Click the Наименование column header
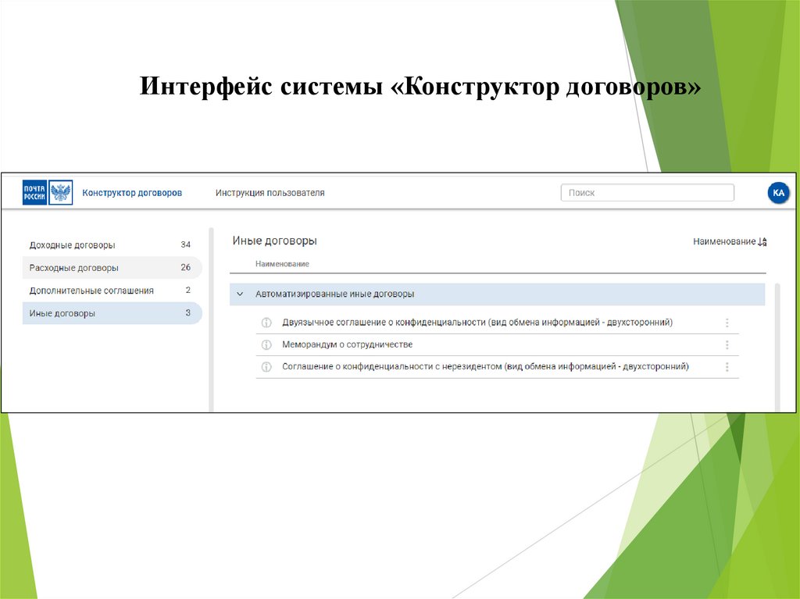 coord(282,264)
